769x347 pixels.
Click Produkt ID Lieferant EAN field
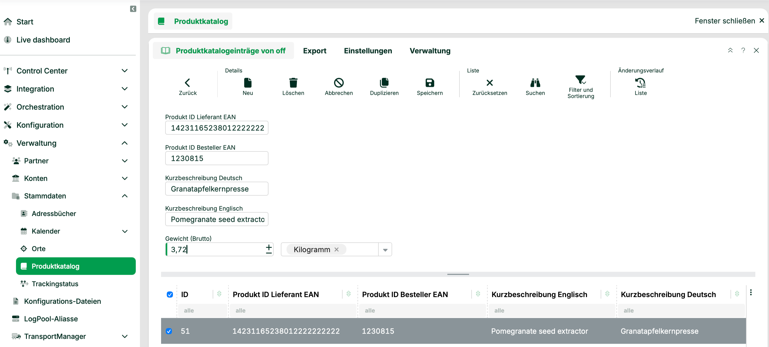click(217, 128)
